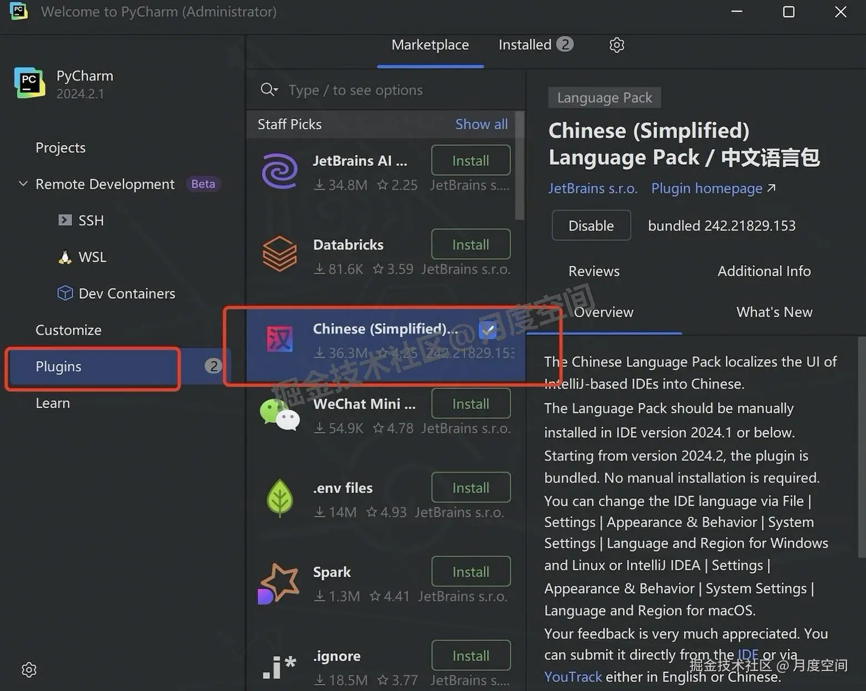Select the SSH option under Remote Development
Screen dimensions: 866x691
pos(90,220)
